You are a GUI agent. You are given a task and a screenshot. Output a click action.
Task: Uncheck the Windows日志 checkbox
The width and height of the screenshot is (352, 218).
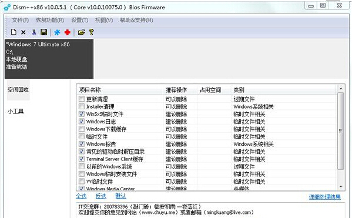click(x=82, y=121)
